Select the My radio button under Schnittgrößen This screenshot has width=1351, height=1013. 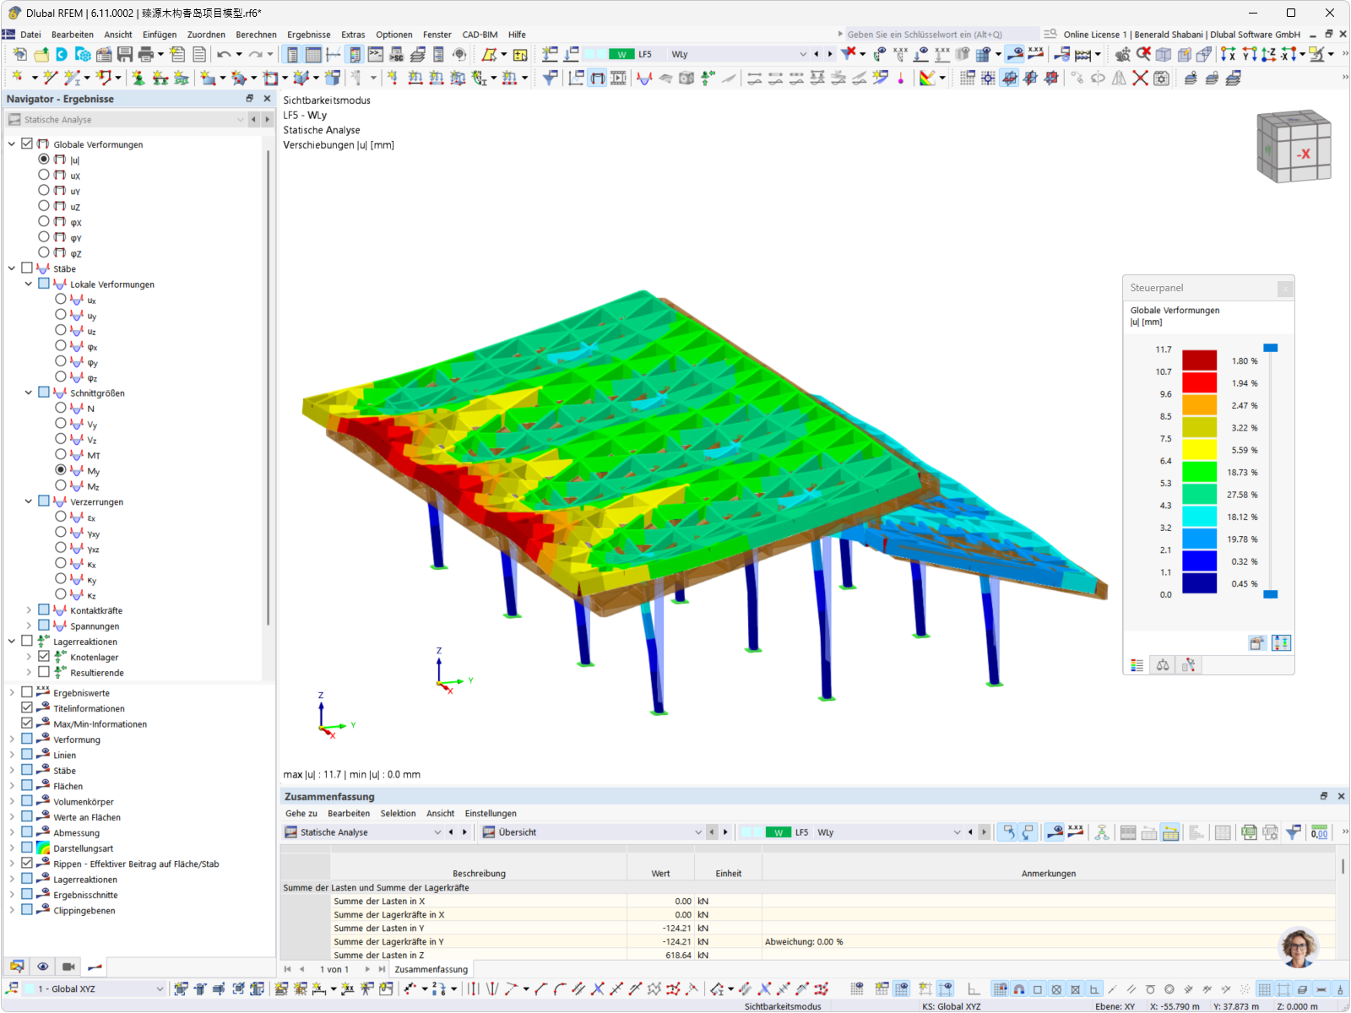pos(61,470)
